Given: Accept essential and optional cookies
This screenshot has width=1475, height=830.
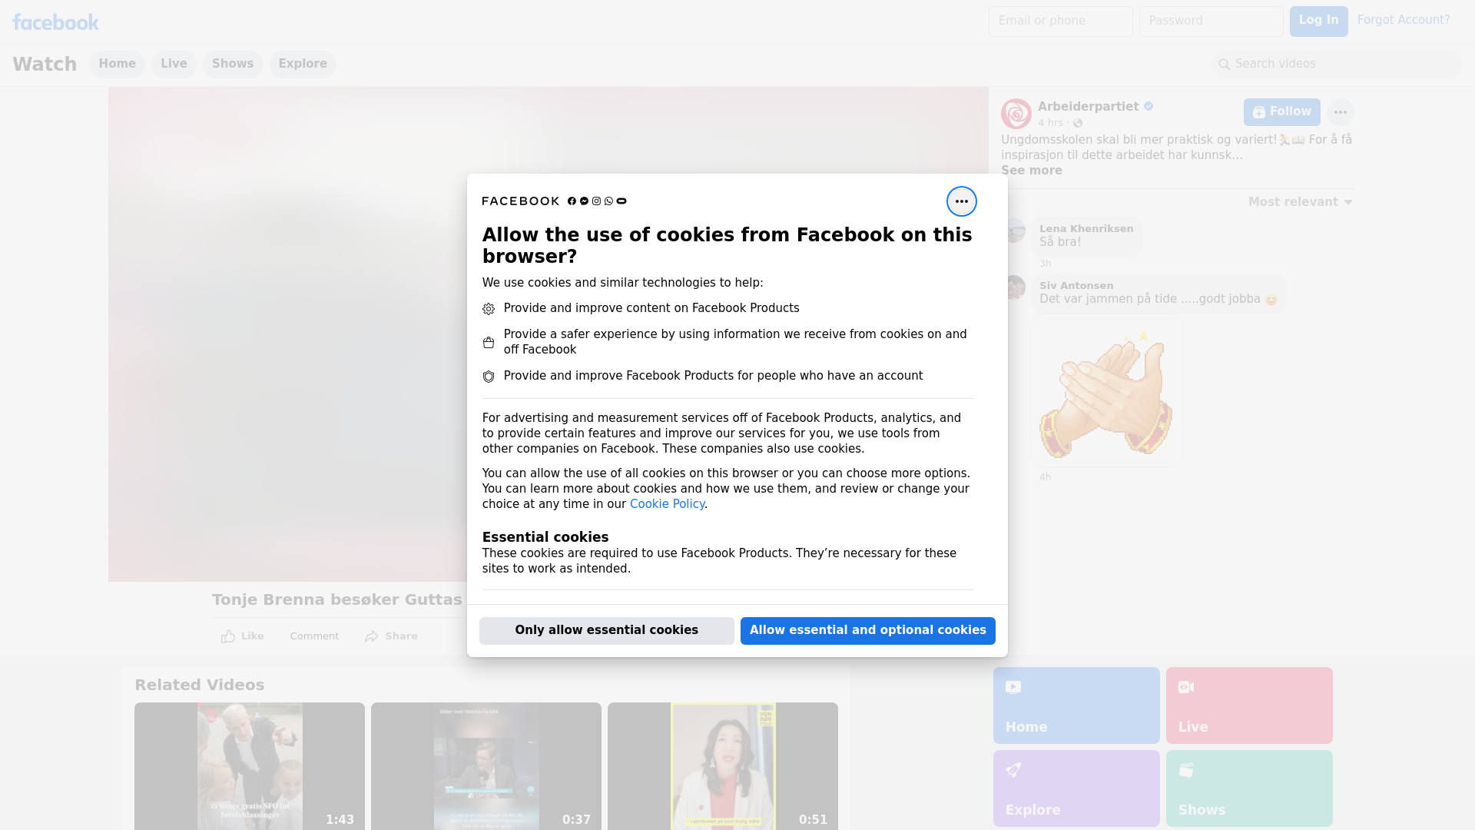Looking at the screenshot, I should [868, 631].
